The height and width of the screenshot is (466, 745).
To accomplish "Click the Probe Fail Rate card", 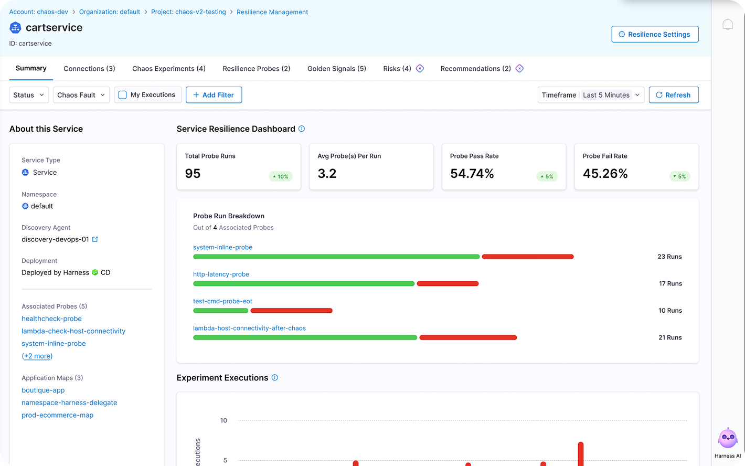I will 636,166.
